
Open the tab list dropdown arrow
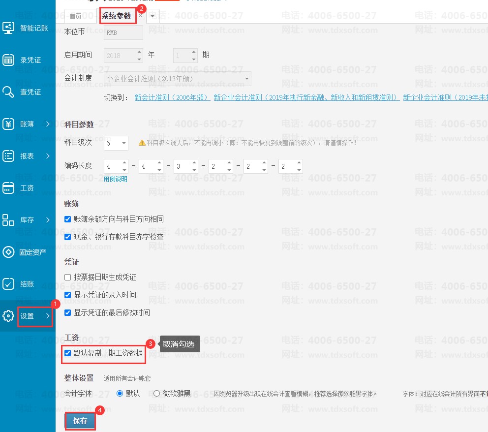152,16
